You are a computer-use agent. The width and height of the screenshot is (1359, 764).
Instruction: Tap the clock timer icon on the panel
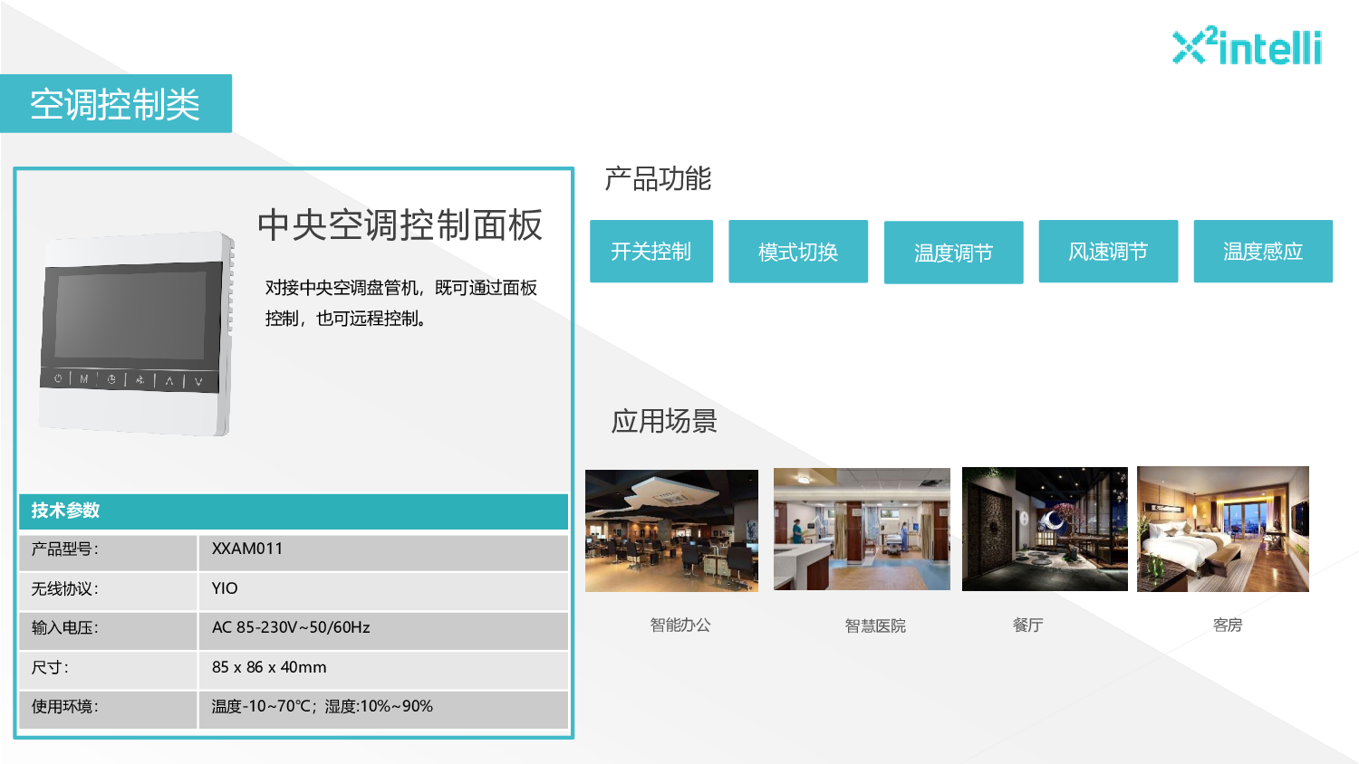tap(111, 380)
